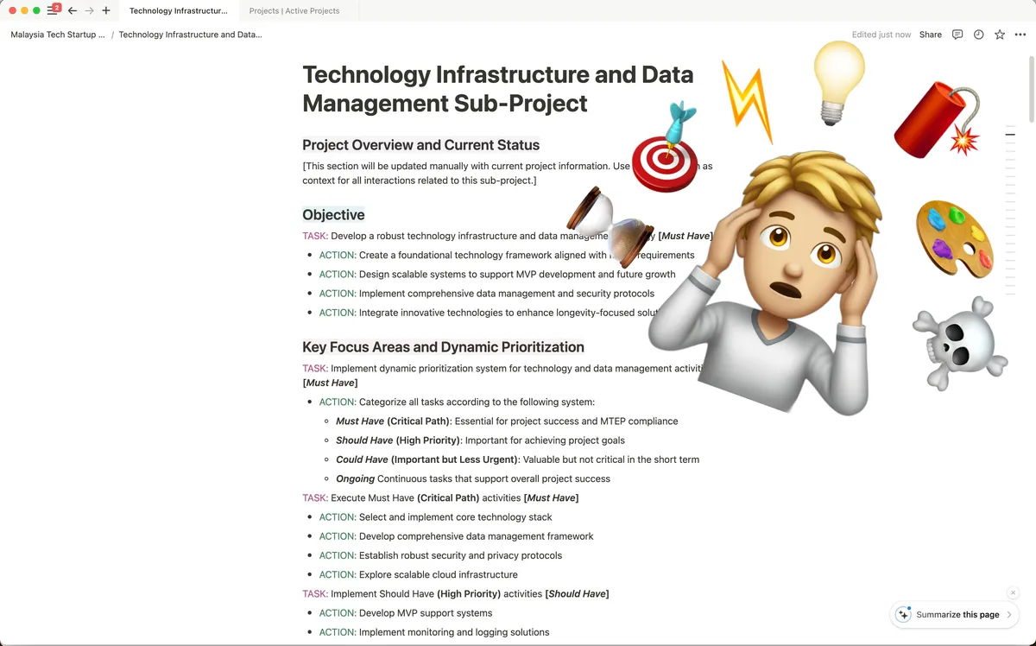Expand the Summarize this page chevron
The height and width of the screenshot is (646, 1036).
[1009, 615]
